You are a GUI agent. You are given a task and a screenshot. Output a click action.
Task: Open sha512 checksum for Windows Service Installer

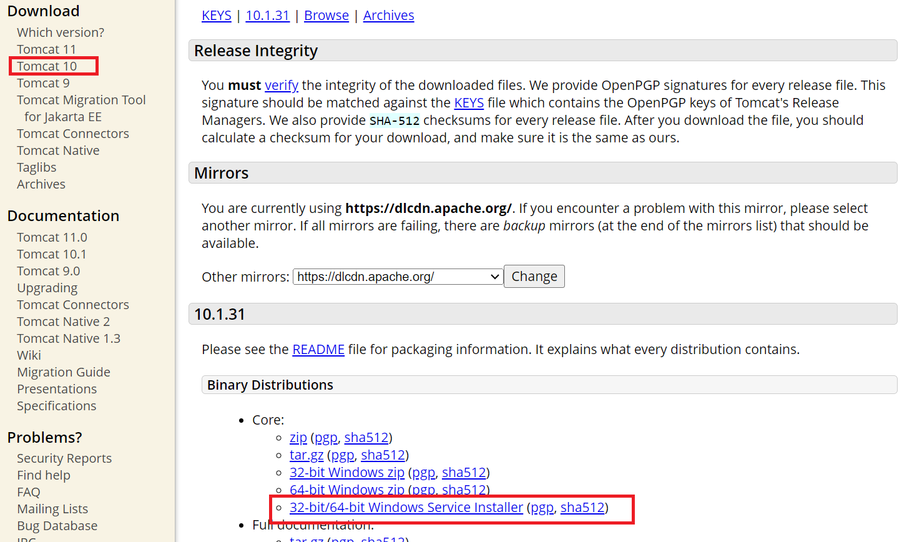[582, 508]
